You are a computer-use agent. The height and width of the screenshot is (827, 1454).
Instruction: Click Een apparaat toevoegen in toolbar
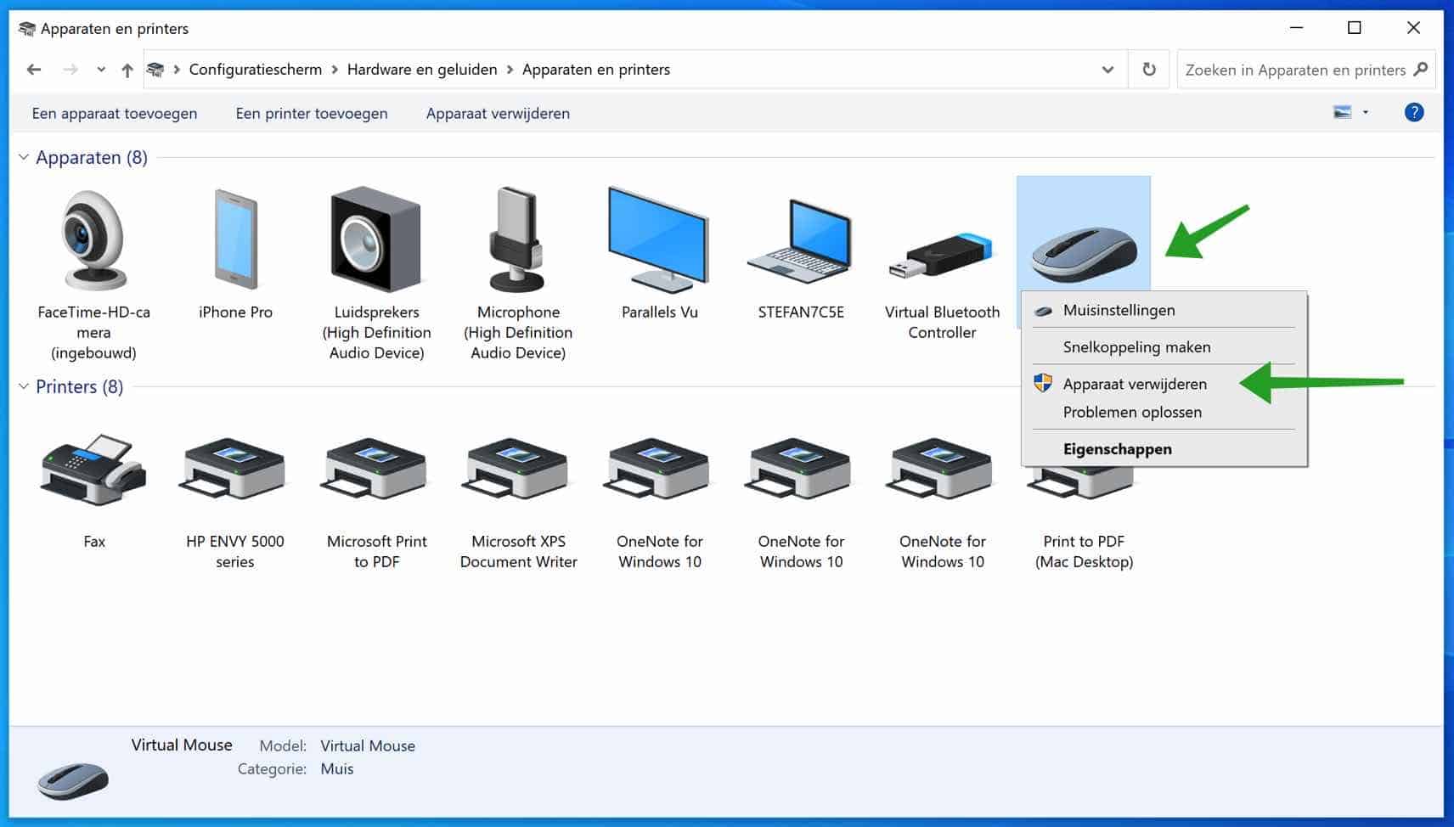pos(115,113)
